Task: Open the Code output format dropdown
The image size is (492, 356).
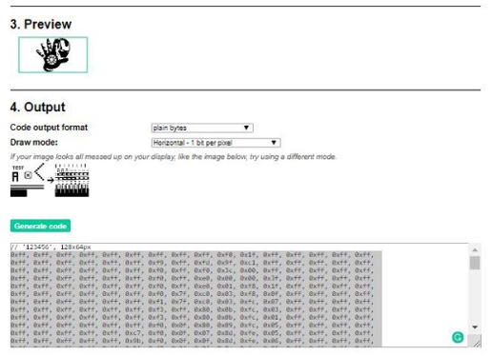Action: click(x=202, y=128)
